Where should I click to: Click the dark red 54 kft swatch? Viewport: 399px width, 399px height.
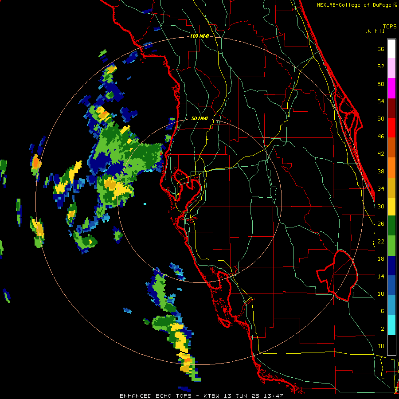(391, 108)
